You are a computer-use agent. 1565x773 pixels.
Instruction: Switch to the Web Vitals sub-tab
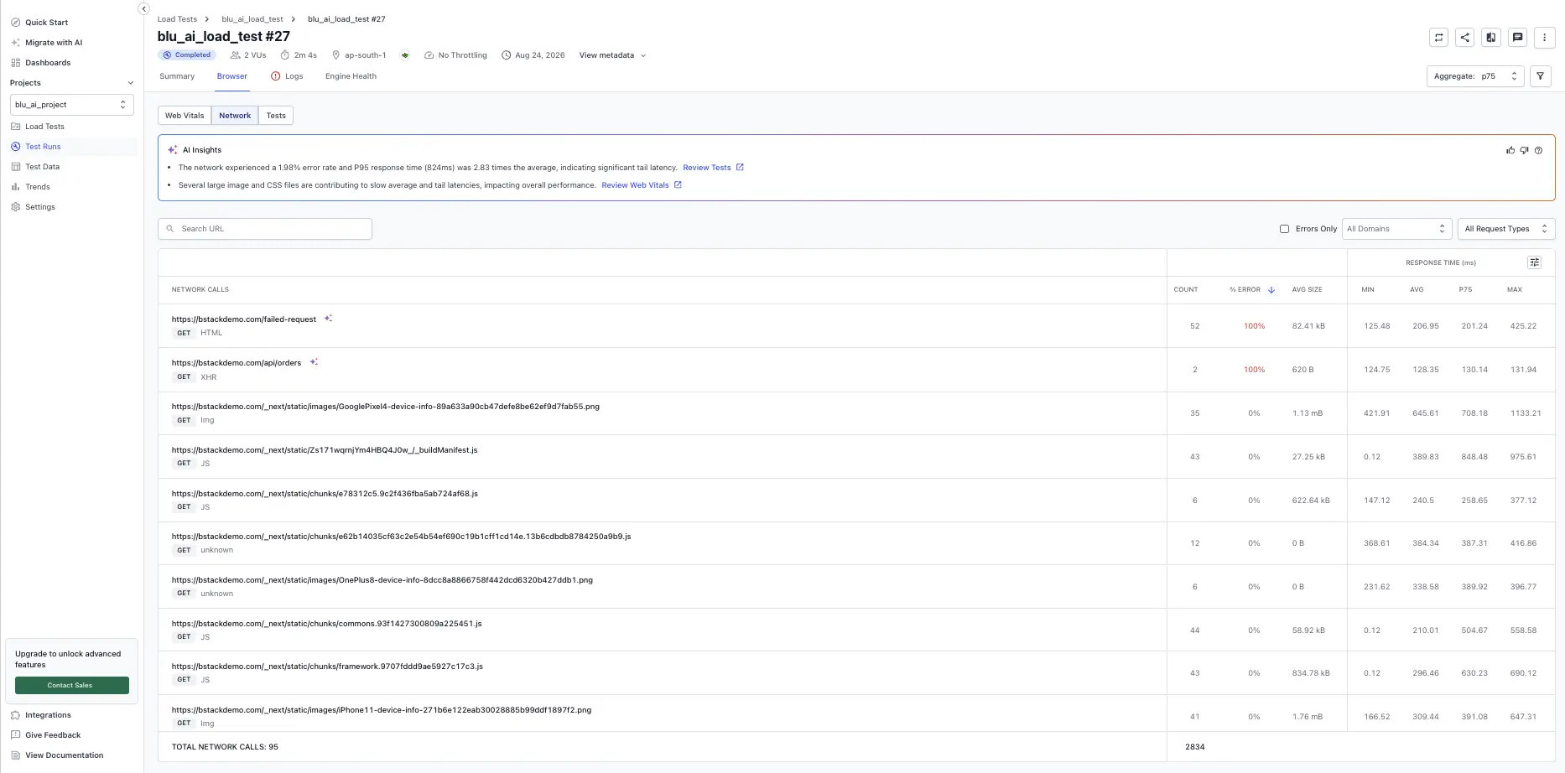[185, 116]
